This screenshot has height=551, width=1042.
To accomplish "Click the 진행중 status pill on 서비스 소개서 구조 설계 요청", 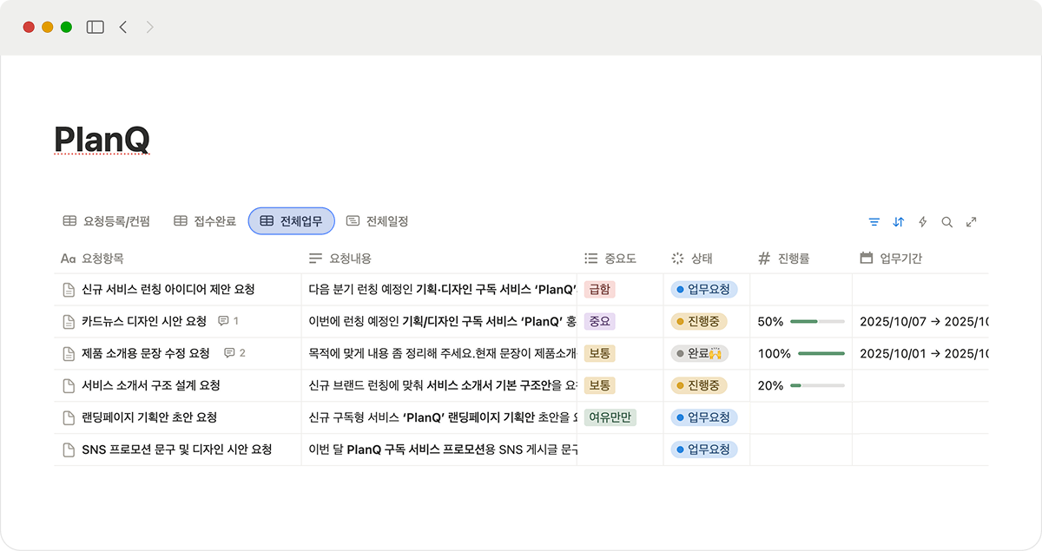I will [705, 385].
